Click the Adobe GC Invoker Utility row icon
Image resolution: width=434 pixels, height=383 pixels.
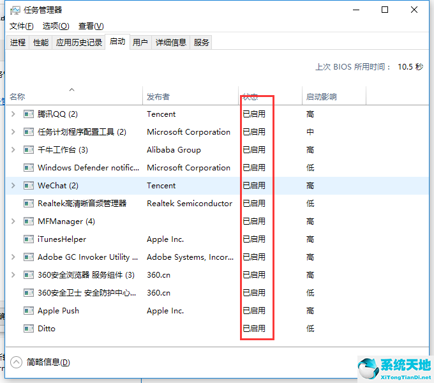[x=29, y=257]
